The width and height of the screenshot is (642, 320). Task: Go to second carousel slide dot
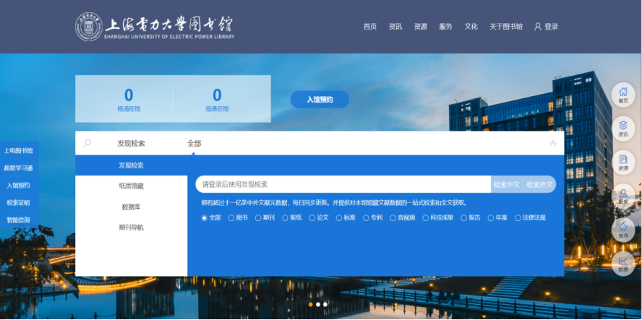click(x=318, y=304)
